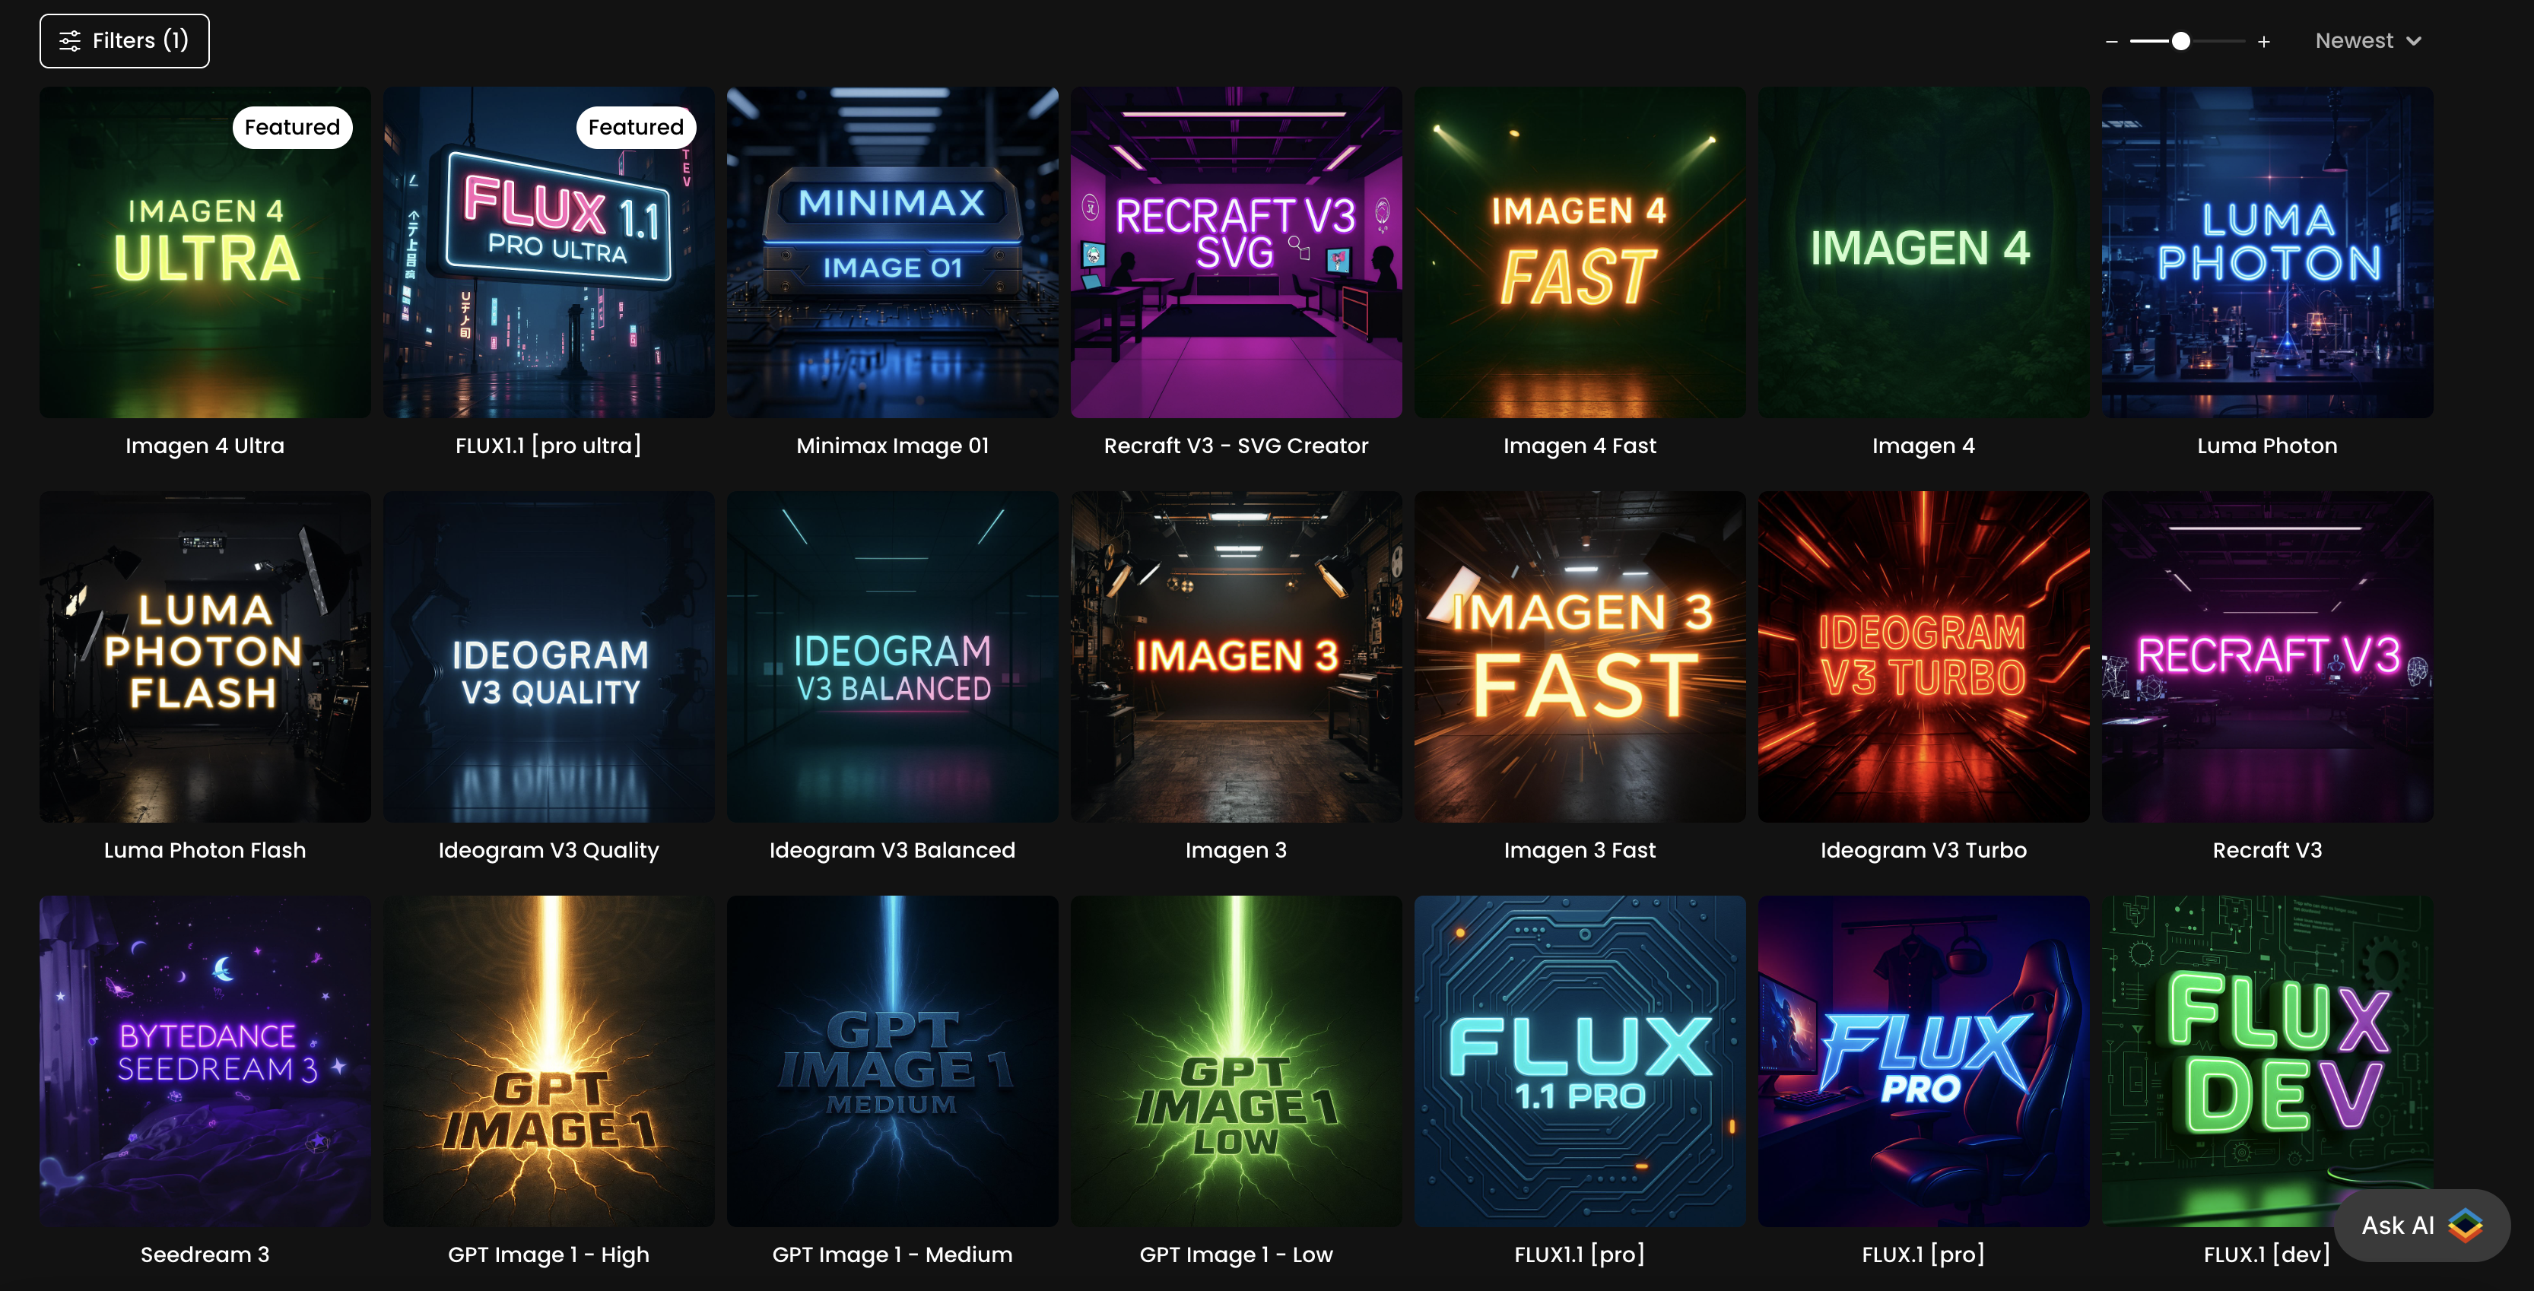Click the 'Recraft V3 - SVG Creator' label
The width and height of the screenshot is (2534, 1291).
pyautogui.click(x=1237, y=446)
